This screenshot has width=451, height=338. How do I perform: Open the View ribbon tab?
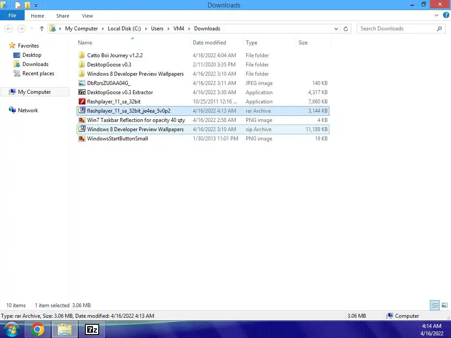[x=87, y=16]
